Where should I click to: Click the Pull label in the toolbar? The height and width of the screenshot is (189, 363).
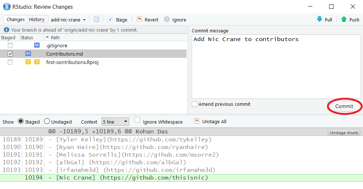(328, 20)
